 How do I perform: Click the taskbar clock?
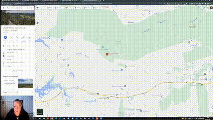click(208, 119)
